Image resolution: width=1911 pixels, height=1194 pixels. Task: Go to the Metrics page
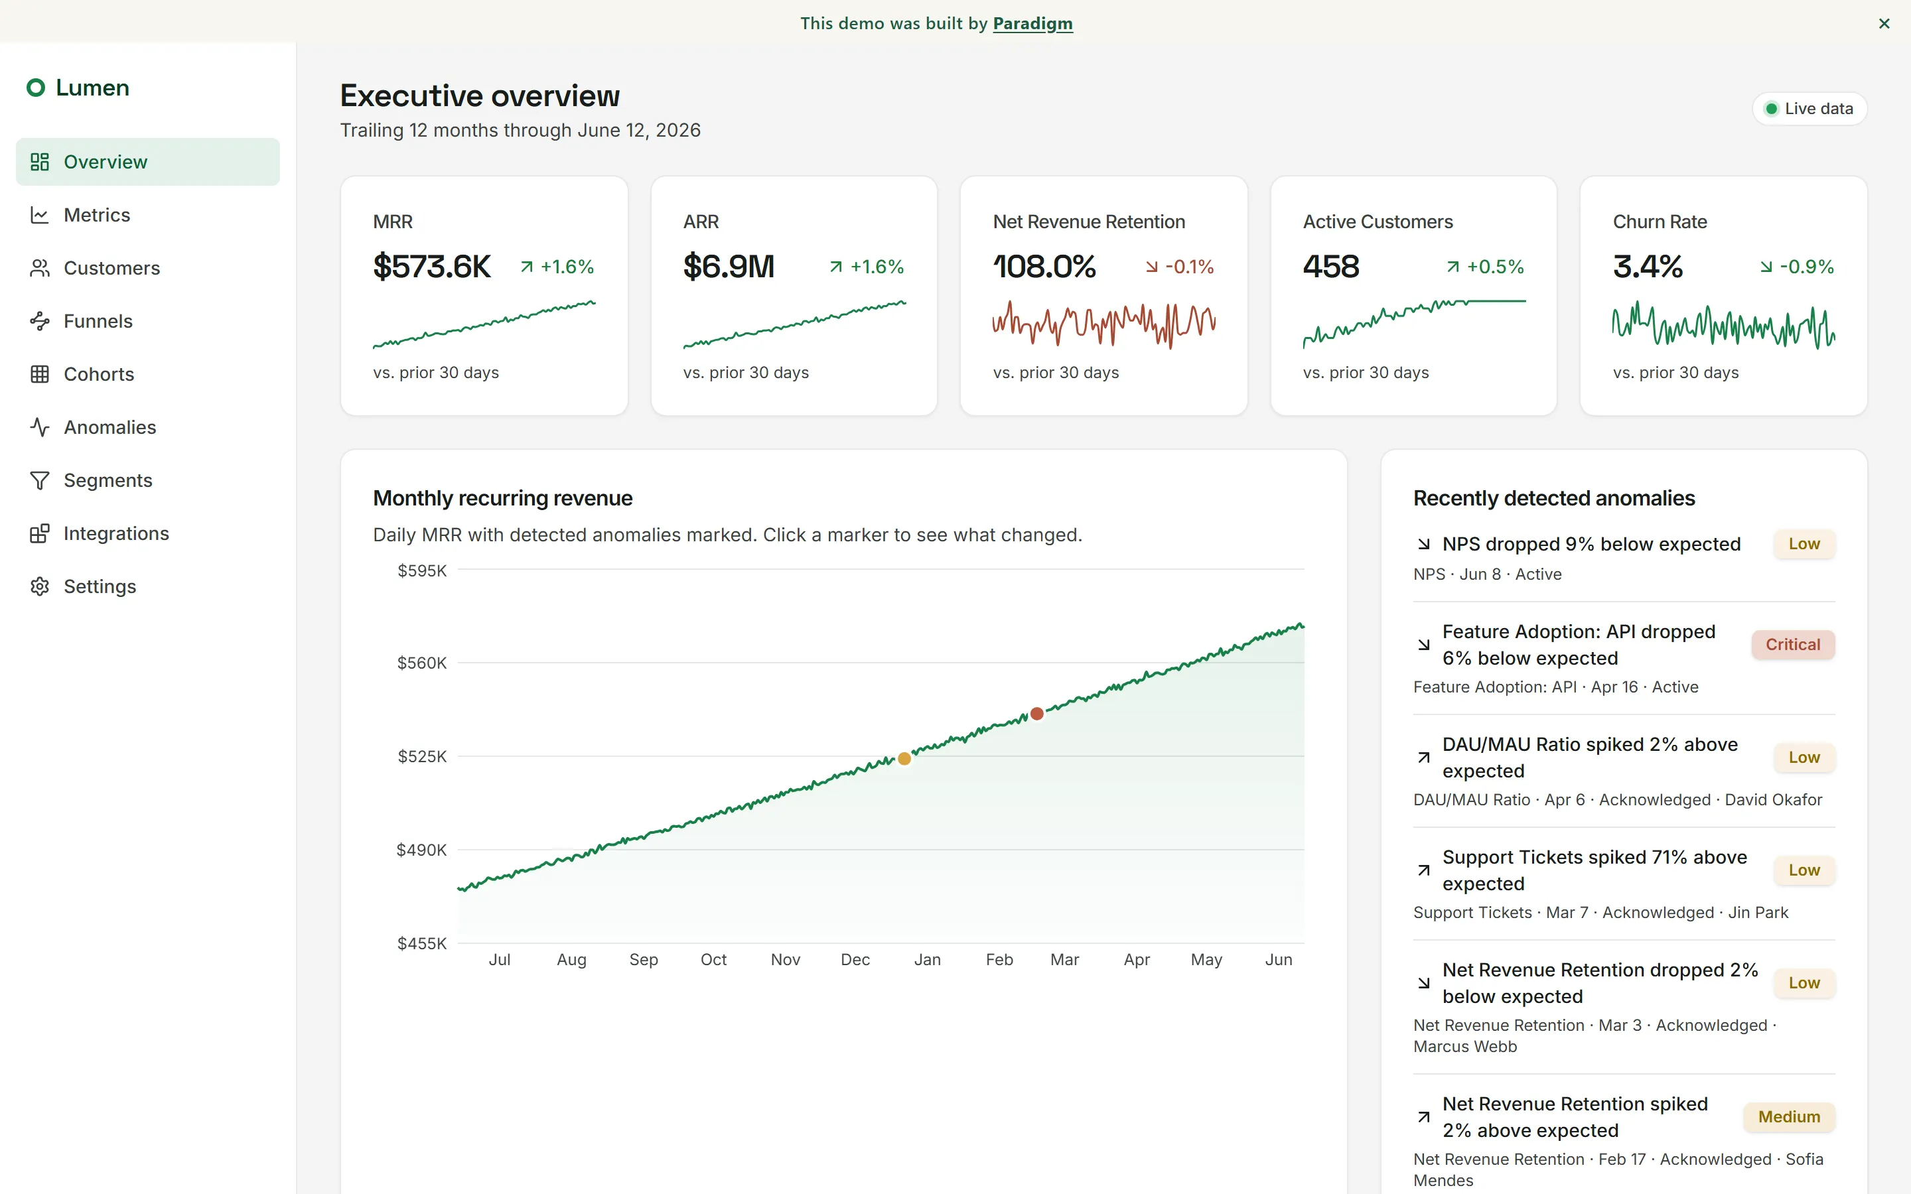pos(148,215)
